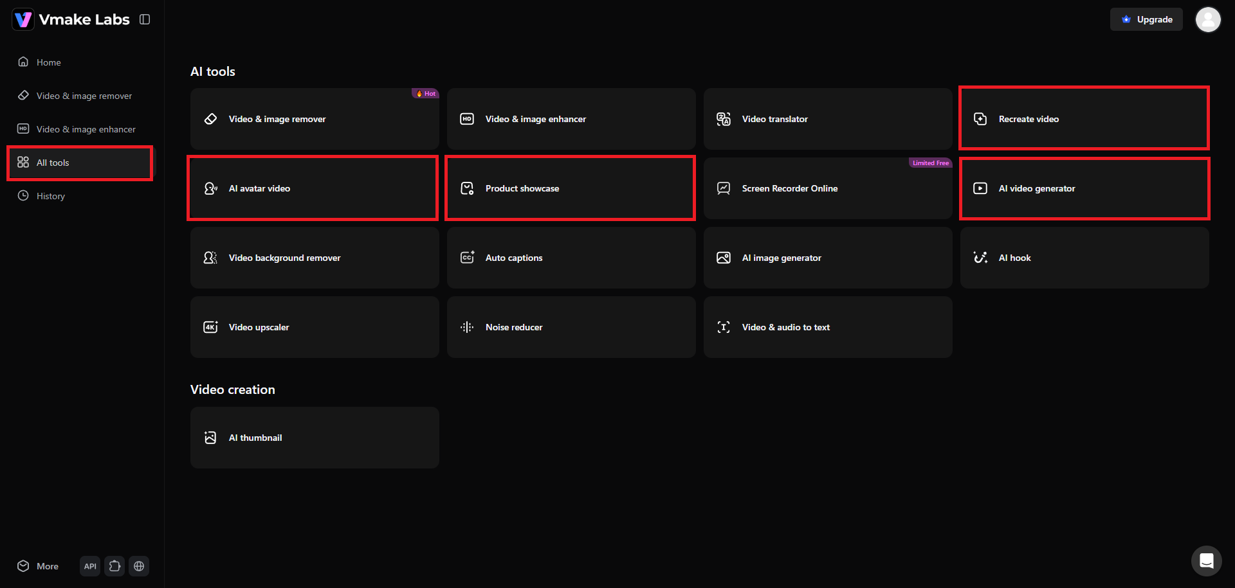Click the cube icon beside More
Viewport: 1235px width, 588px height.
[23, 566]
